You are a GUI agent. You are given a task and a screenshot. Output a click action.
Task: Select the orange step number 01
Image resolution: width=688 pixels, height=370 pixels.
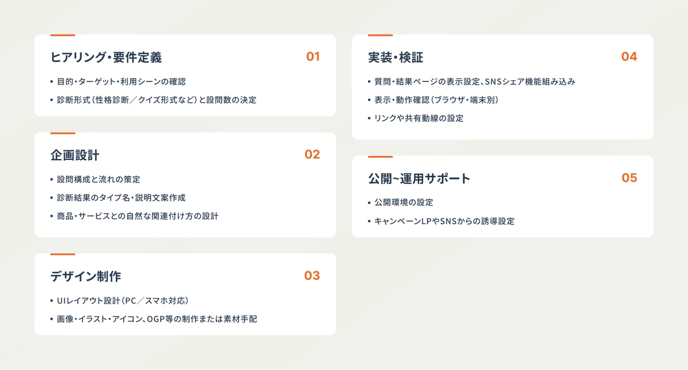pyautogui.click(x=312, y=57)
